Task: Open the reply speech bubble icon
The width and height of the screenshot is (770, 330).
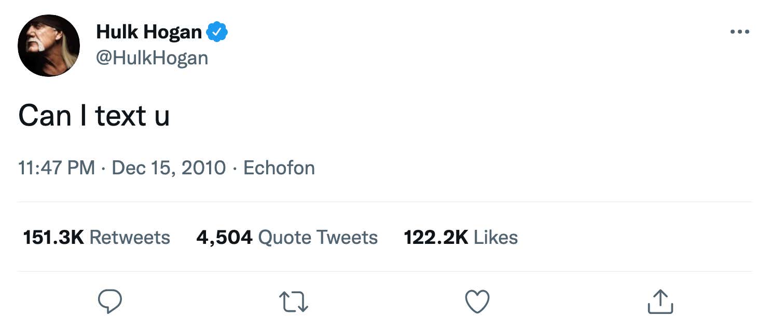Action: [x=110, y=301]
